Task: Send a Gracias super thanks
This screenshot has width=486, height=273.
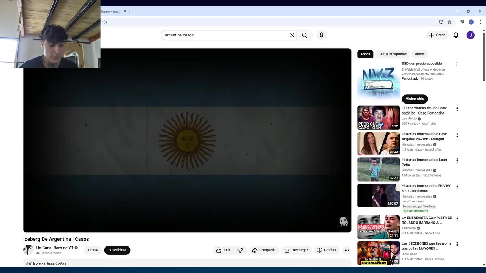Action: pyautogui.click(x=326, y=250)
